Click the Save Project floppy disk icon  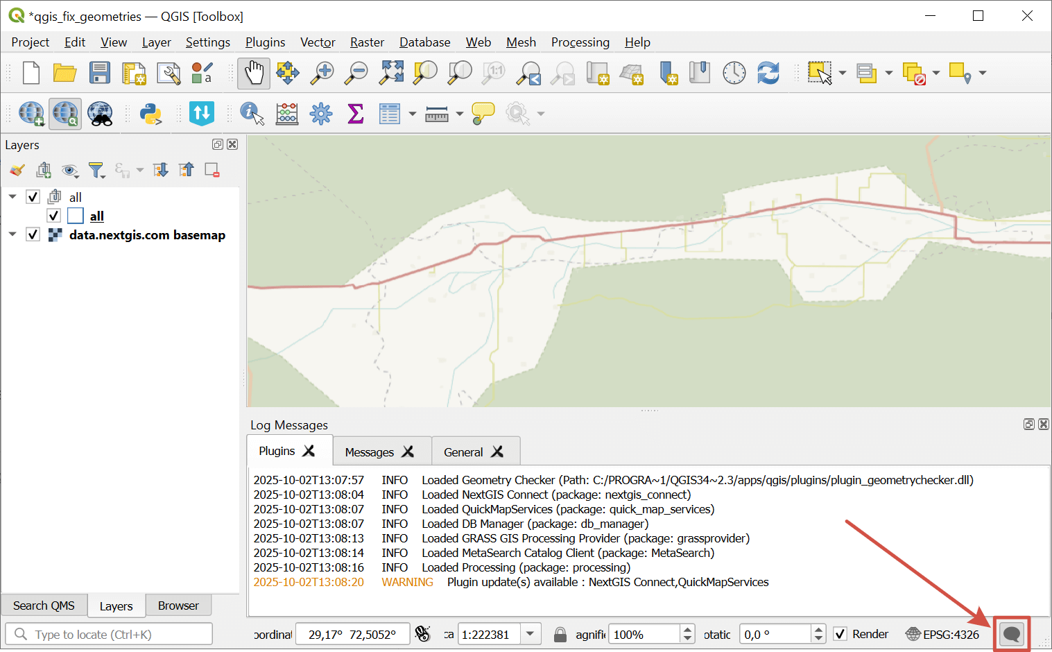point(100,73)
